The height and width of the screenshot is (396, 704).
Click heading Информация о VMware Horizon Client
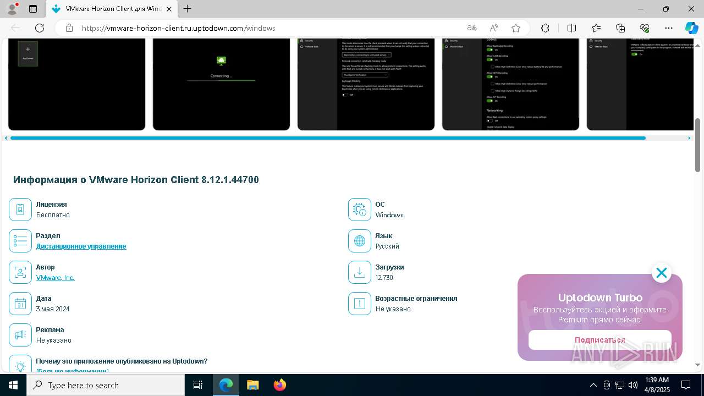pos(136,180)
